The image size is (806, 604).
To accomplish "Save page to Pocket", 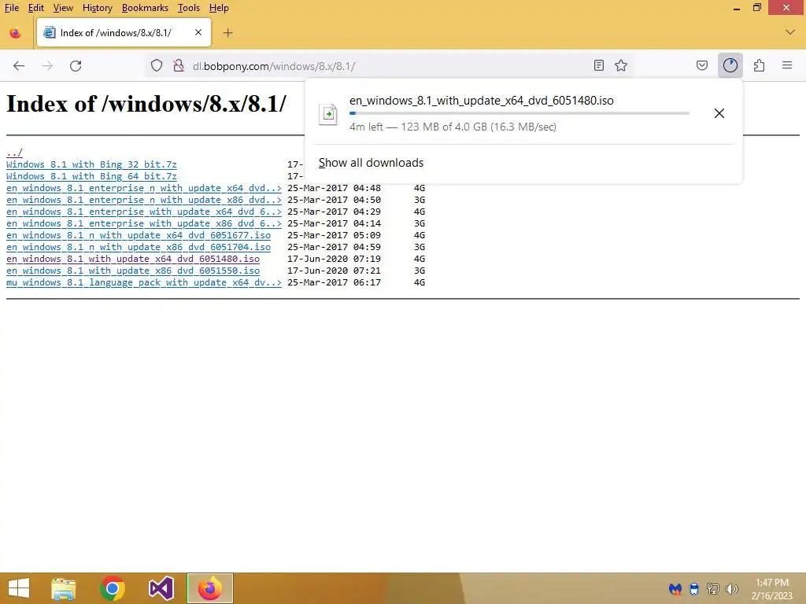I will click(x=701, y=65).
